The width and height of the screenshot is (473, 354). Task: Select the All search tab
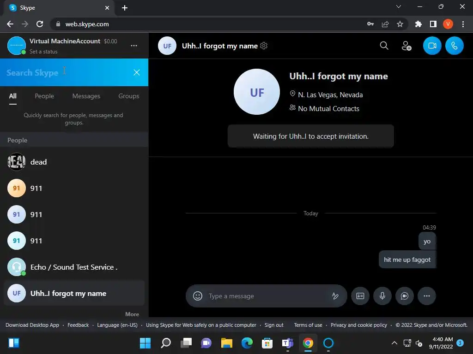[12, 96]
